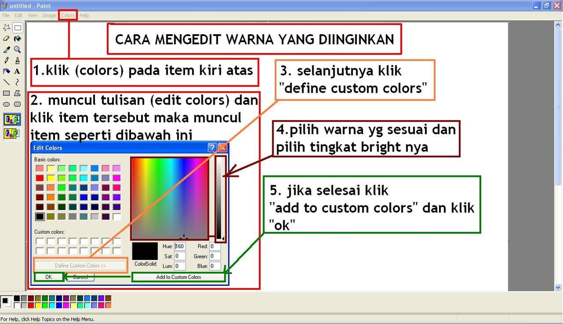This screenshot has height=324, width=563.
Task: Click into the Lum value field
Action: [180, 266]
